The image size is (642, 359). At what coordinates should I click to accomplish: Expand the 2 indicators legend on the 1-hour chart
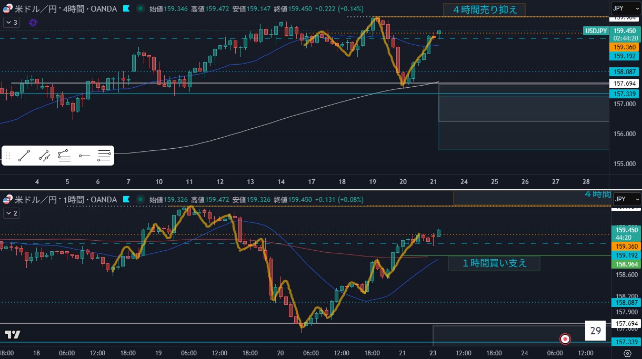tap(12, 213)
